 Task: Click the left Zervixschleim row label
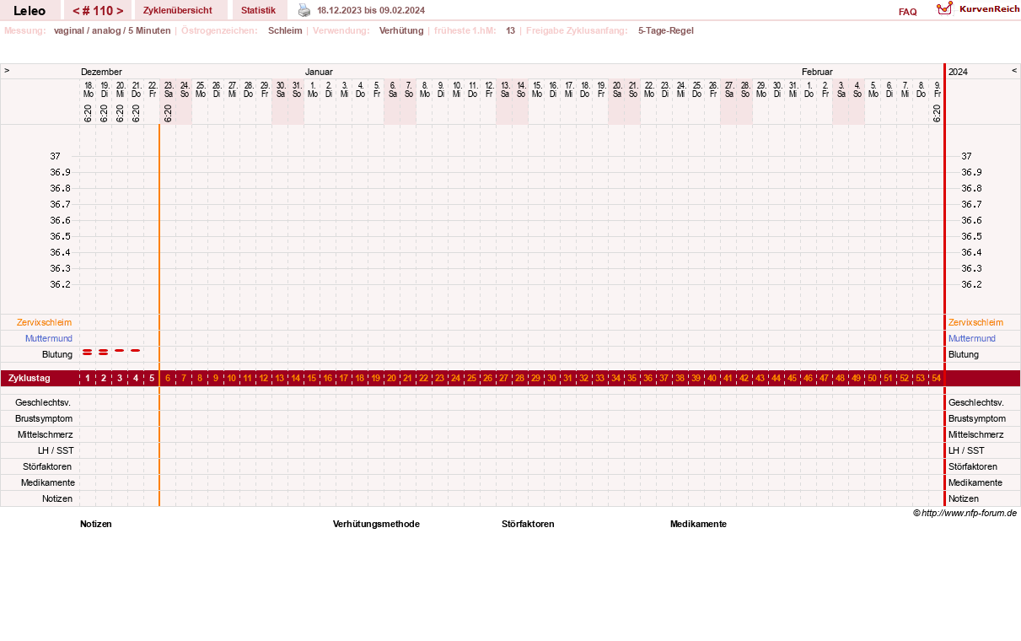(44, 322)
